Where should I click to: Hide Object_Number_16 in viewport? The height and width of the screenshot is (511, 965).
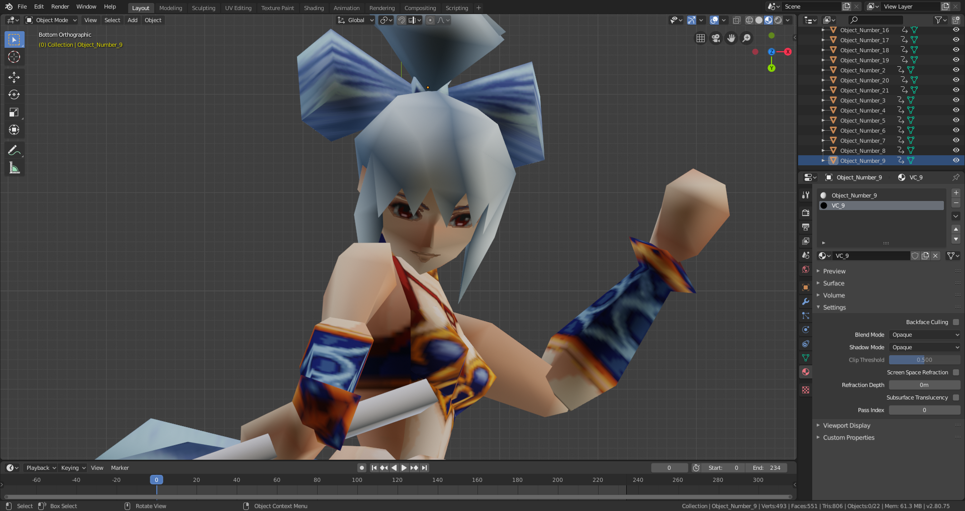[x=956, y=30]
